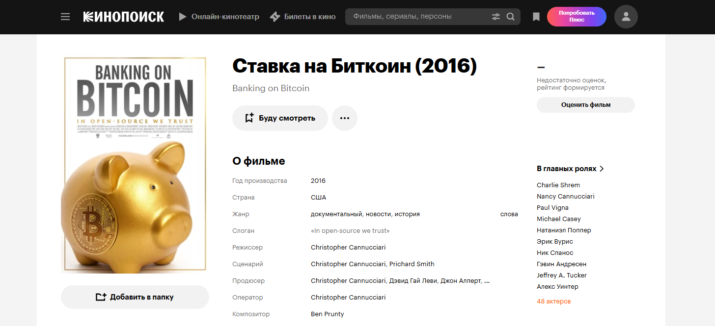Go to Кинопоиск home via logo
715x326 pixels.
point(123,17)
